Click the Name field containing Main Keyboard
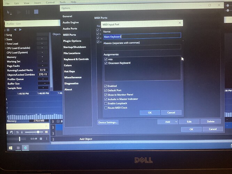Viewport: 232px width, 174px height. (x=142, y=35)
